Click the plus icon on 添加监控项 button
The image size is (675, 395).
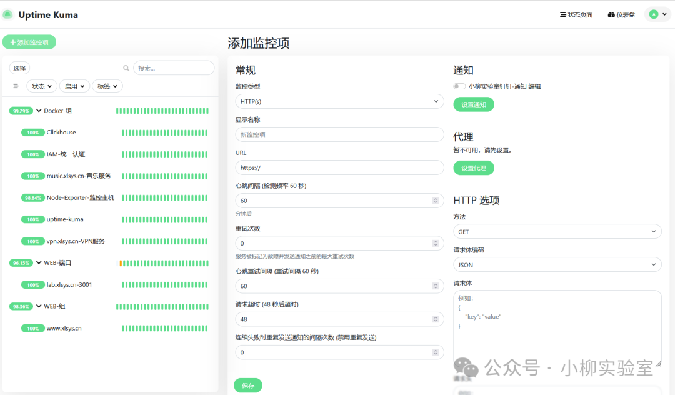pyautogui.click(x=14, y=42)
